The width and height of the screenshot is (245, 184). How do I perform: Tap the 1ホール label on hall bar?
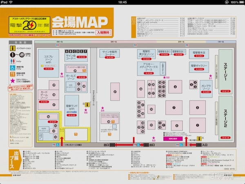click(x=220, y=42)
